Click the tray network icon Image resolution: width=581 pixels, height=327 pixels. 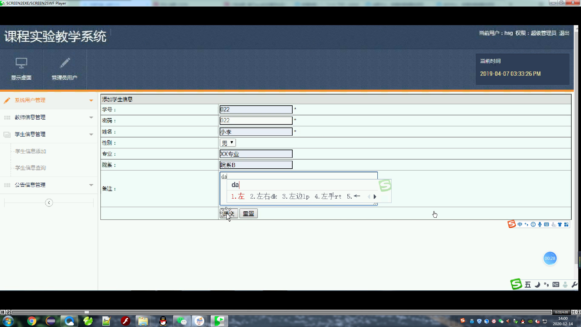545,321
